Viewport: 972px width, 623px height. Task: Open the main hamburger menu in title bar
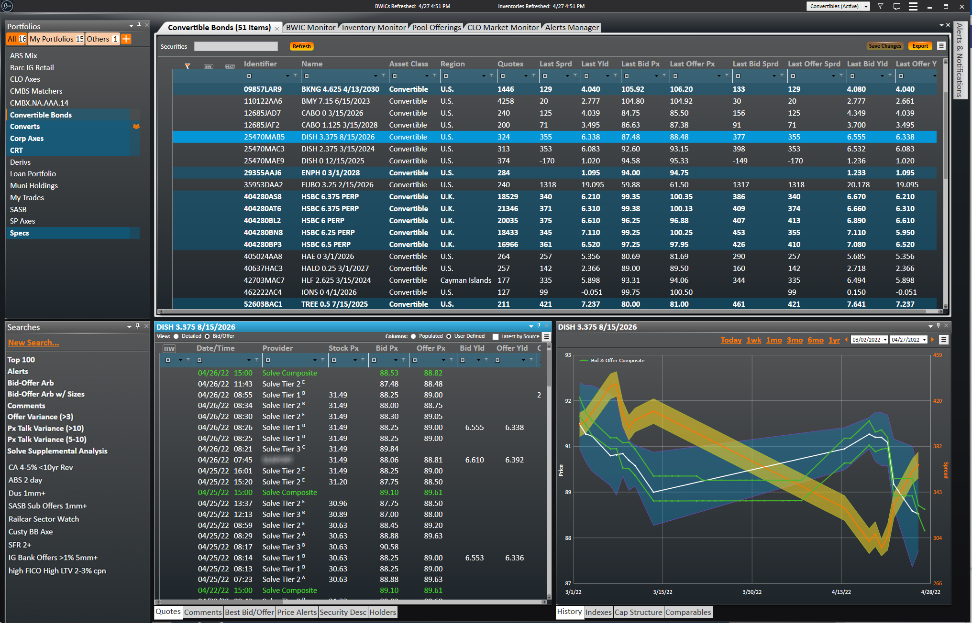(913, 6)
